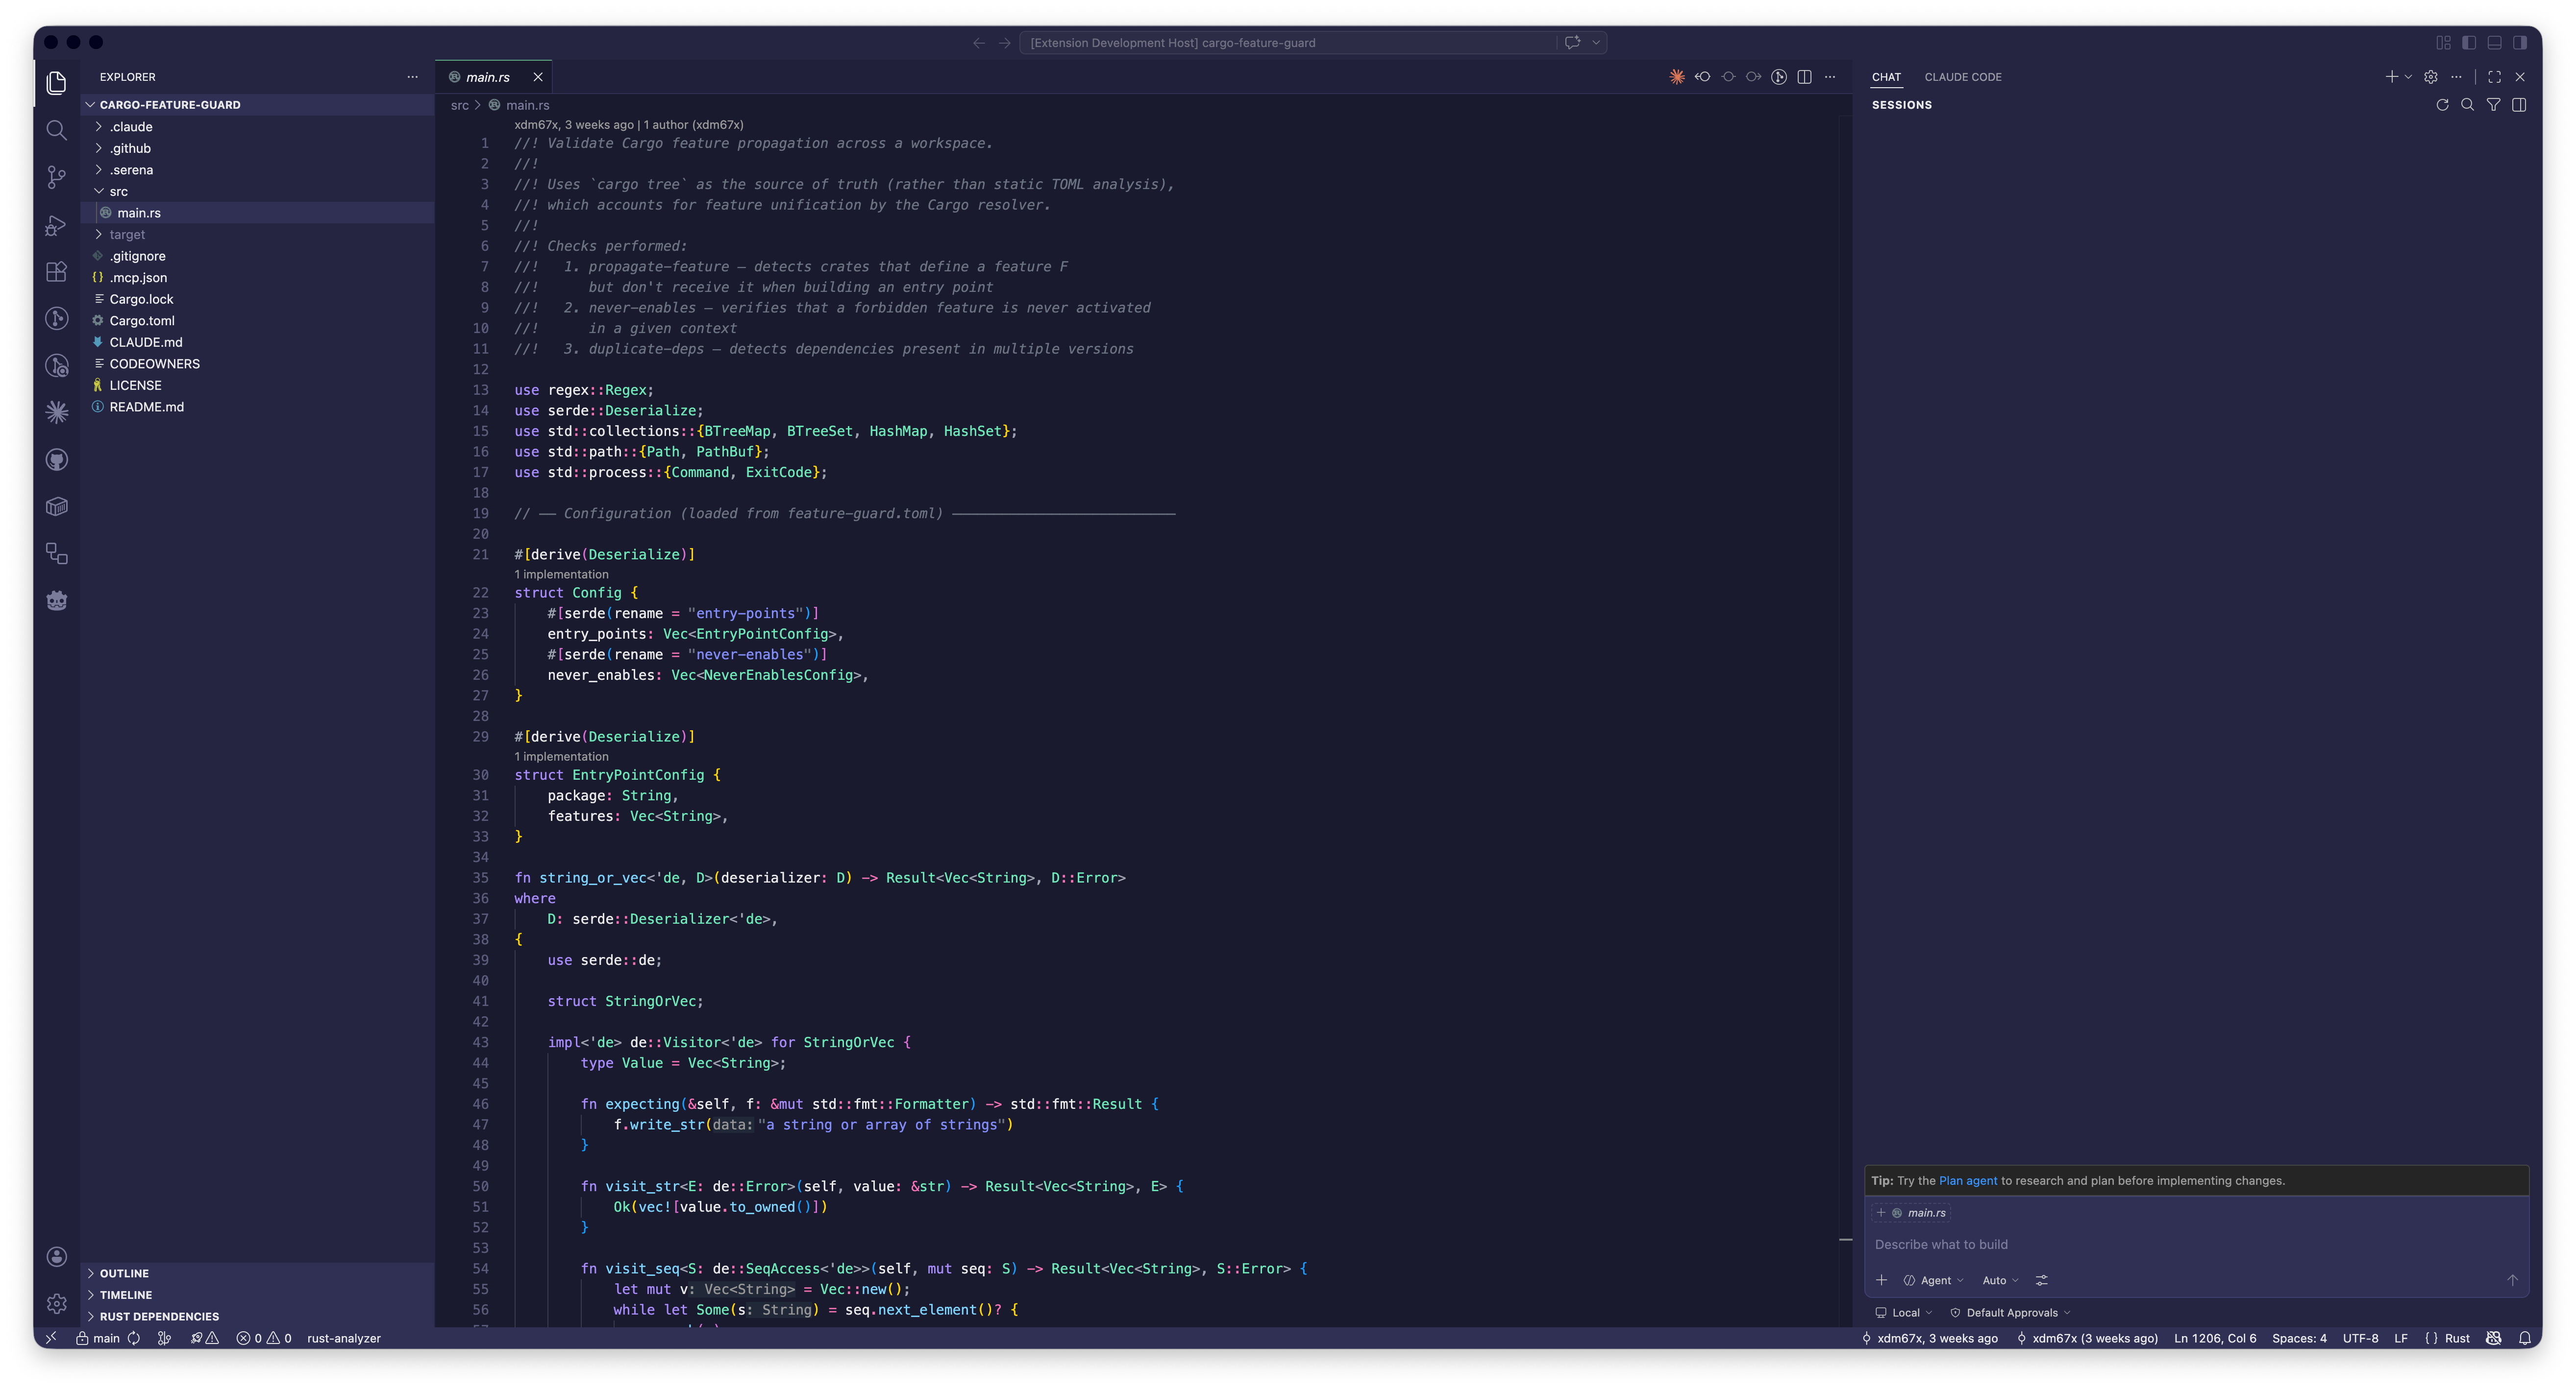Open the Search view in activity bar
The image size is (2576, 1390).
pyautogui.click(x=57, y=130)
